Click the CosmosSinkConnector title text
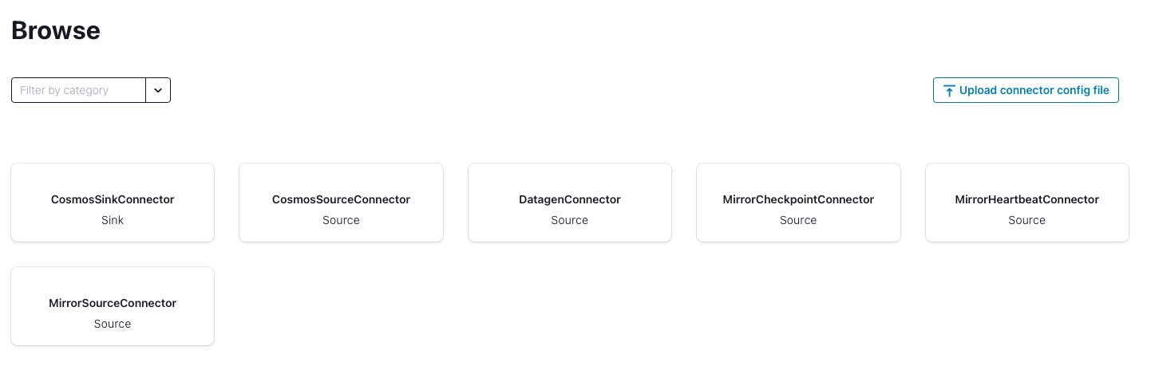 point(113,199)
